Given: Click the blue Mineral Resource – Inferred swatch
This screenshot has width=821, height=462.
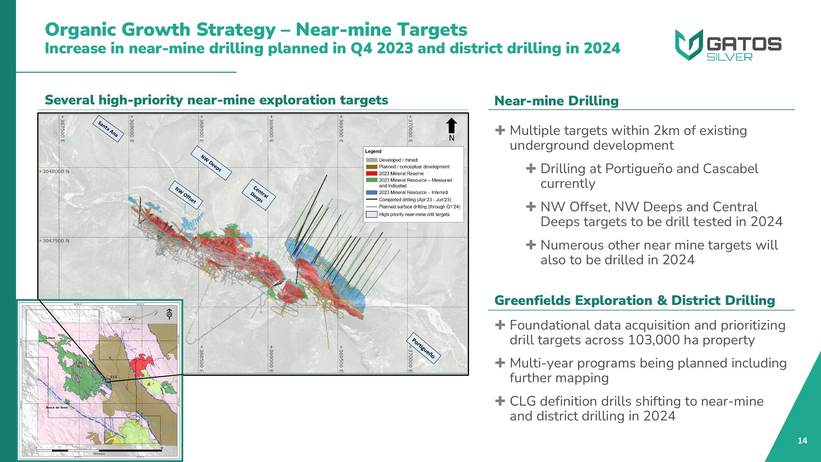Looking at the screenshot, I should (x=371, y=192).
